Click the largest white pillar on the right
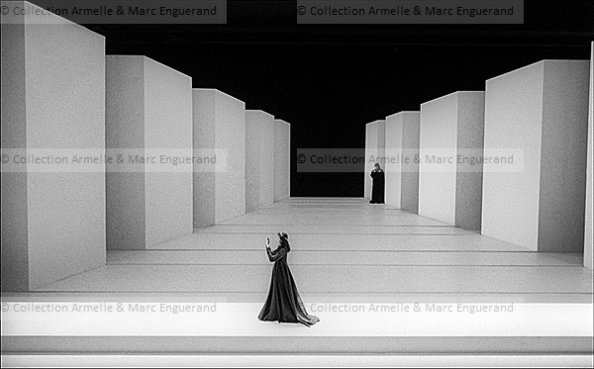 click(x=536, y=155)
